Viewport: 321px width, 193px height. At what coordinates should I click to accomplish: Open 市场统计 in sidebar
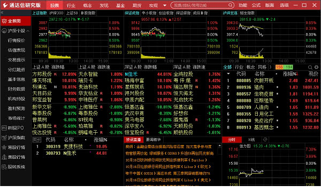tap(17, 118)
